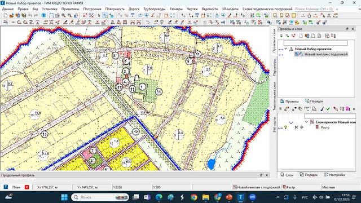Click the green checkmark icon in layers toolbar

[x=328, y=109]
